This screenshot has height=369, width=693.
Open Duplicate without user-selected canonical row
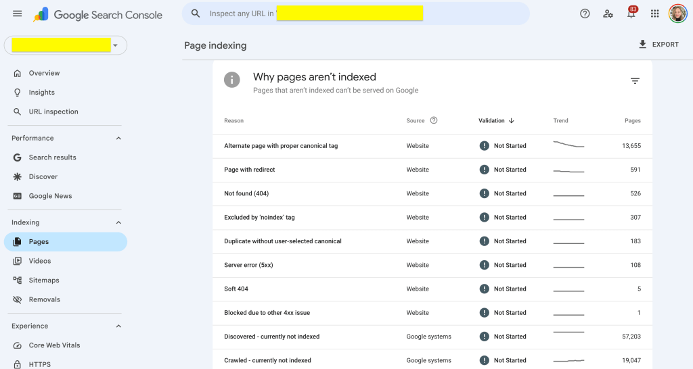click(432, 241)
